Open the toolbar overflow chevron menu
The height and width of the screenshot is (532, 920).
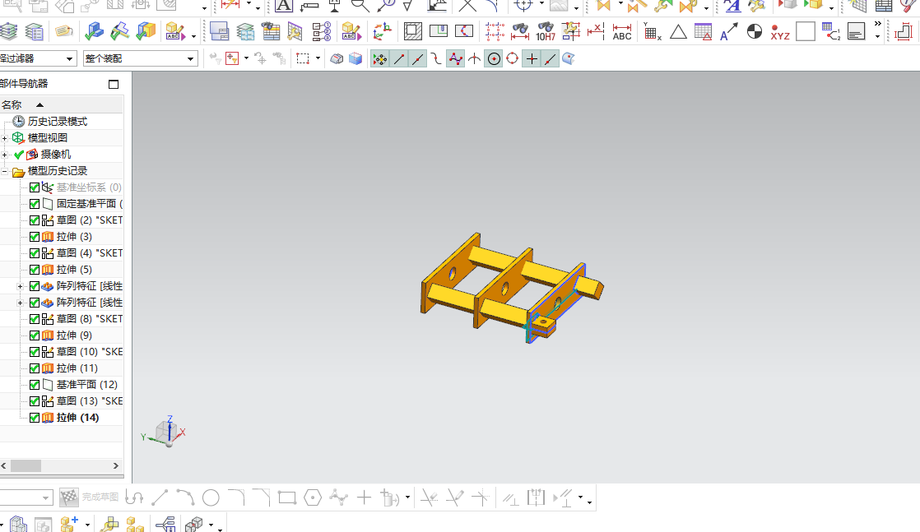coord(878,24)
